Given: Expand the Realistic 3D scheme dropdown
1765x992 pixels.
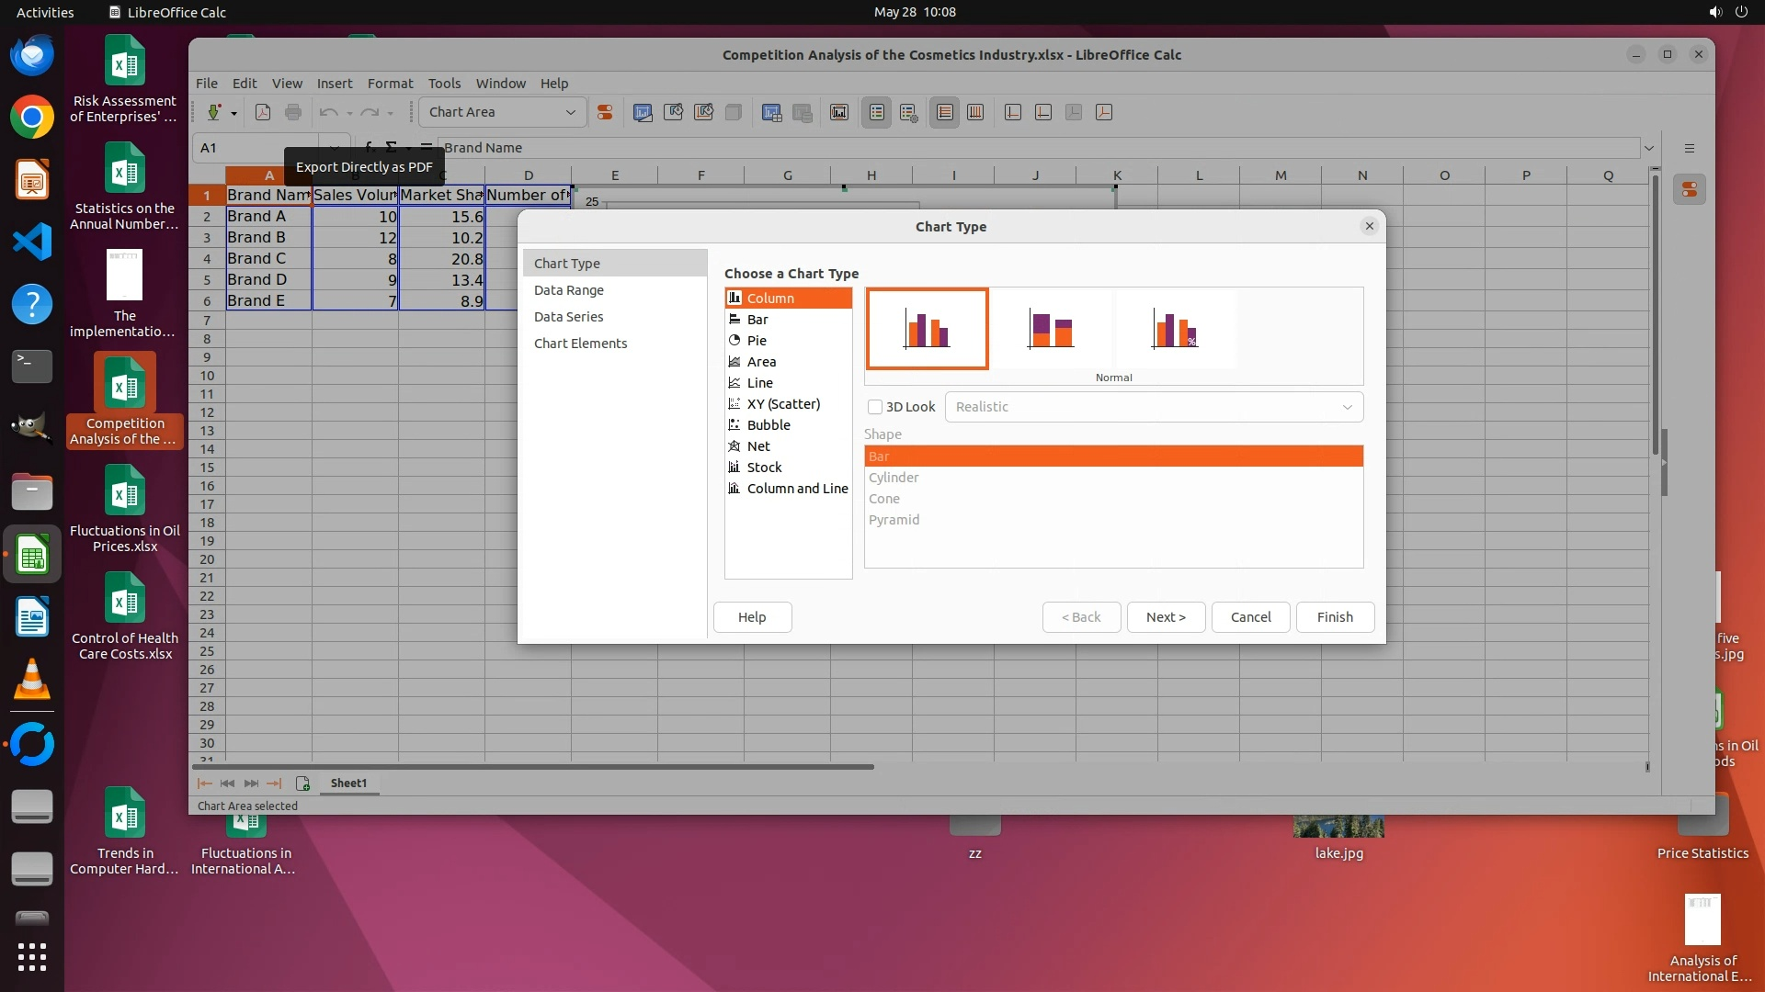Looking at the screenshot, I should (x=1347, y=407).
